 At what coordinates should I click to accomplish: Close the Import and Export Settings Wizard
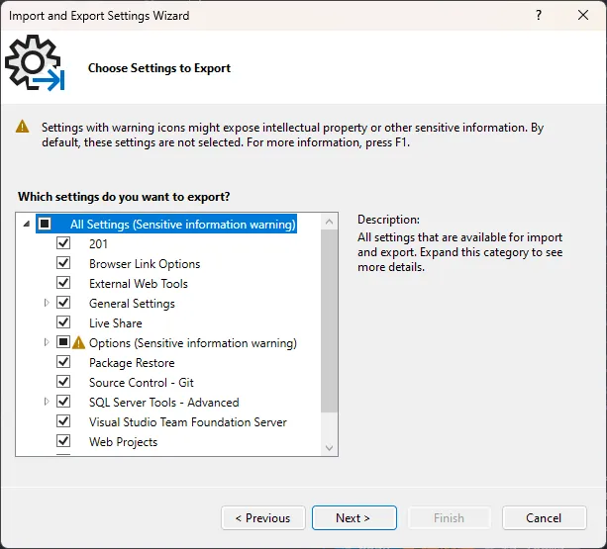[583, 15]
